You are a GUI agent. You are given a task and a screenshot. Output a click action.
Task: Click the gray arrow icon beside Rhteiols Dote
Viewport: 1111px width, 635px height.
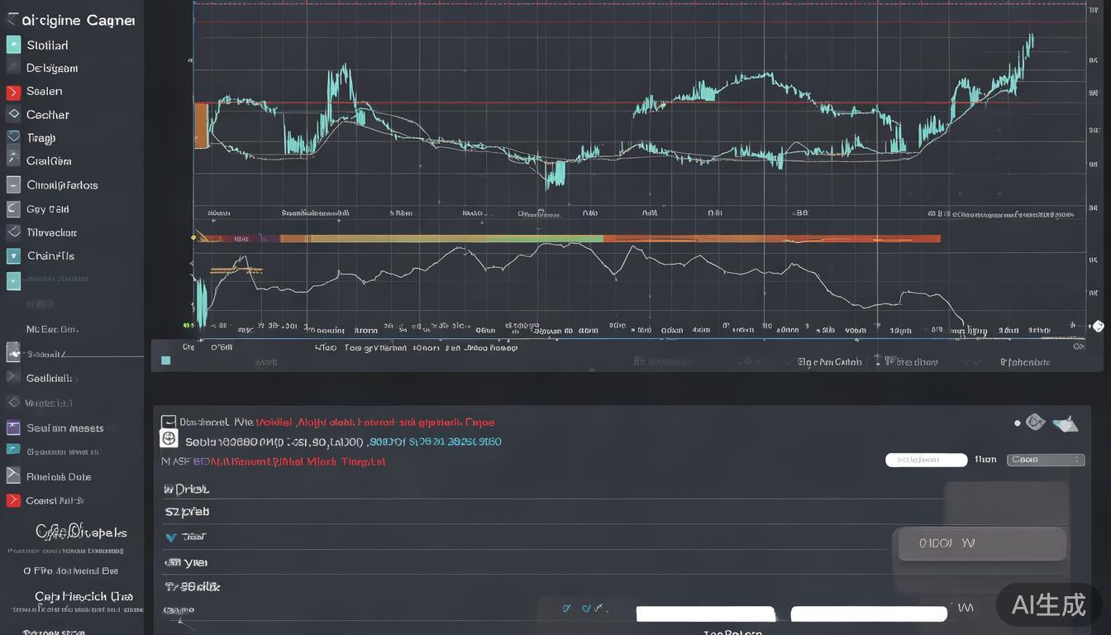(x=13, y=475)
